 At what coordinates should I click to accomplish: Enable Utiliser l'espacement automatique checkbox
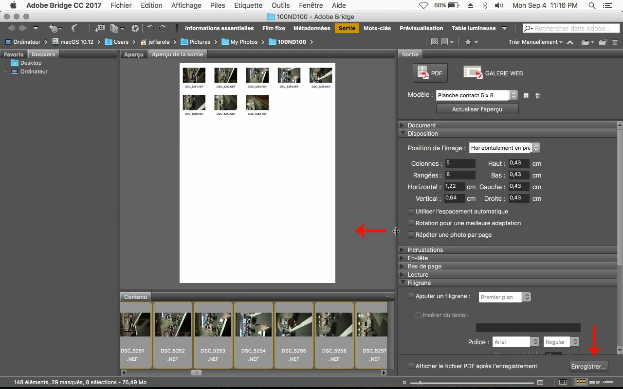(x=411, y=212)
